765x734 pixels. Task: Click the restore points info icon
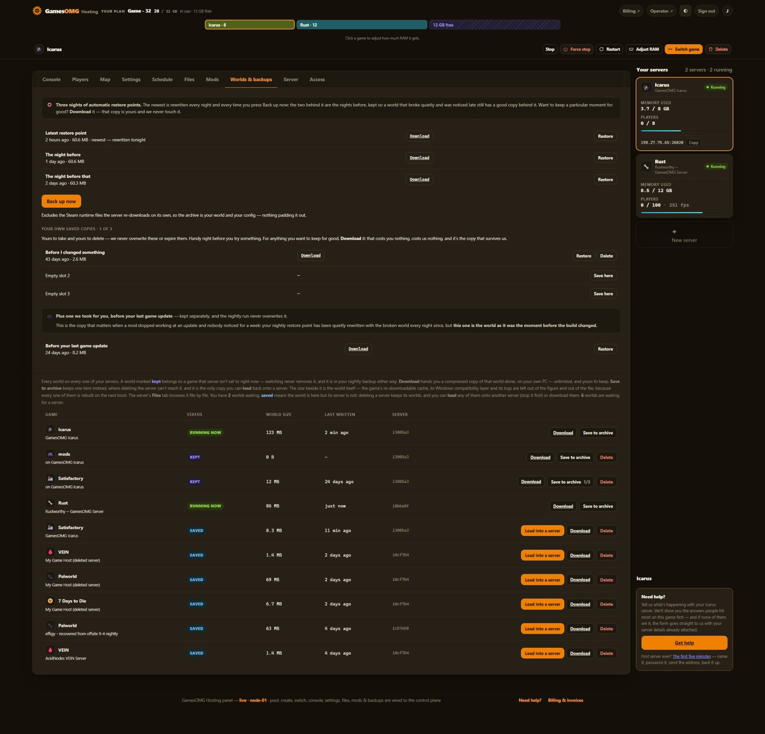(x=50, y=105)
